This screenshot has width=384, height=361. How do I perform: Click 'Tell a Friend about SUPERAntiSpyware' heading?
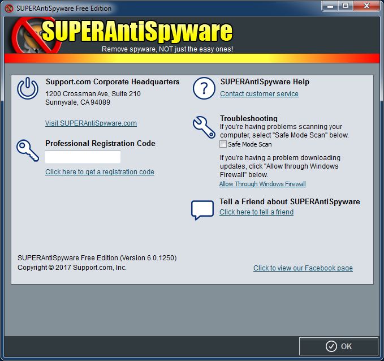pos(290,201)
